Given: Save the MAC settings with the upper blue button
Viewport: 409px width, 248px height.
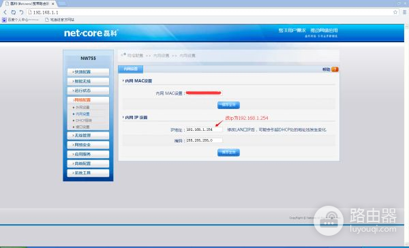Looking at the screenshot, I should 228,105.
